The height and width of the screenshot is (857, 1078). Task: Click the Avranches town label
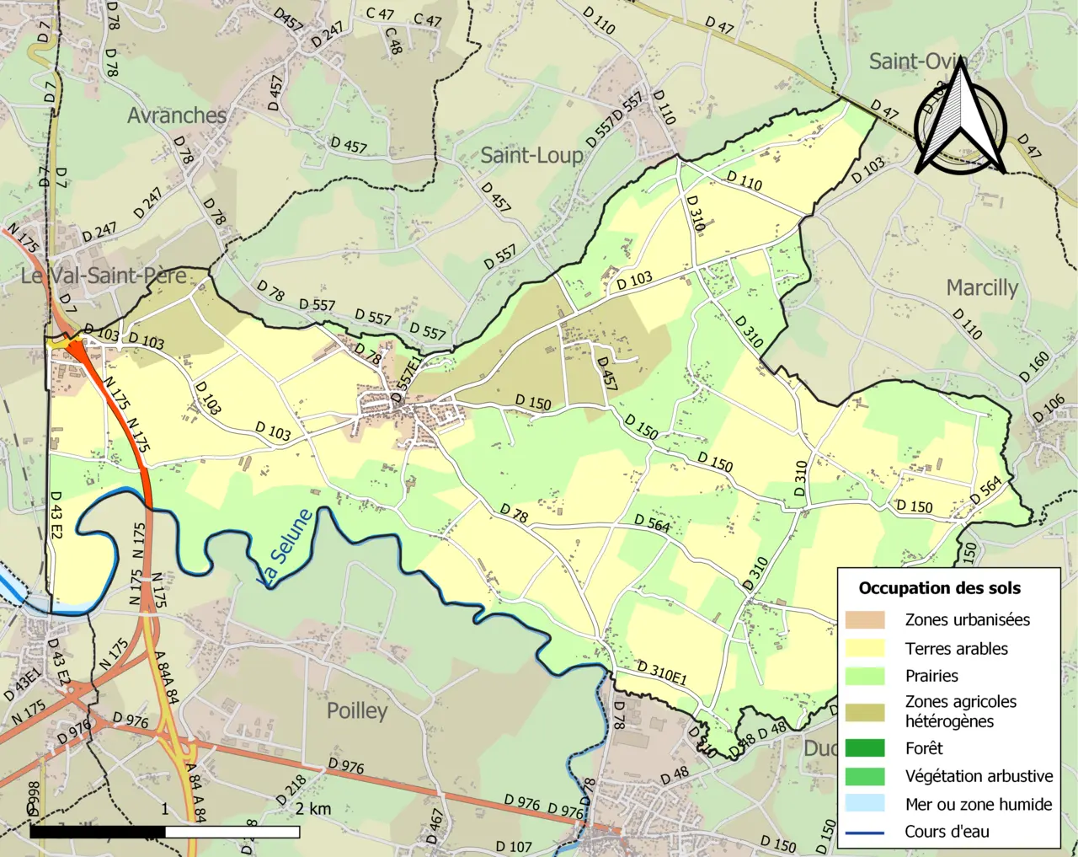(x=177, y=115)
